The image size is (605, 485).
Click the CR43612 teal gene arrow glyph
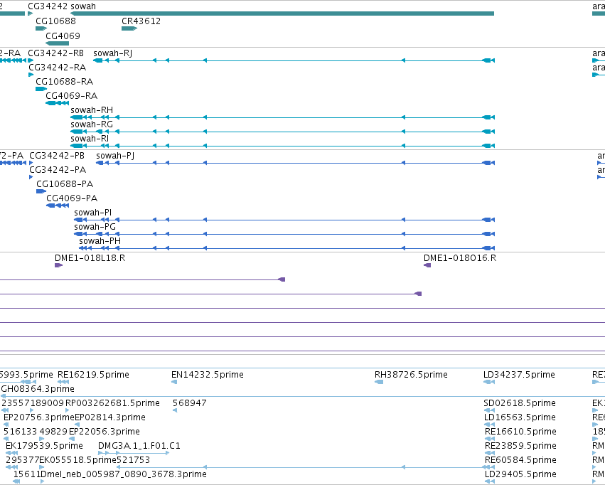tap(129, 28)
